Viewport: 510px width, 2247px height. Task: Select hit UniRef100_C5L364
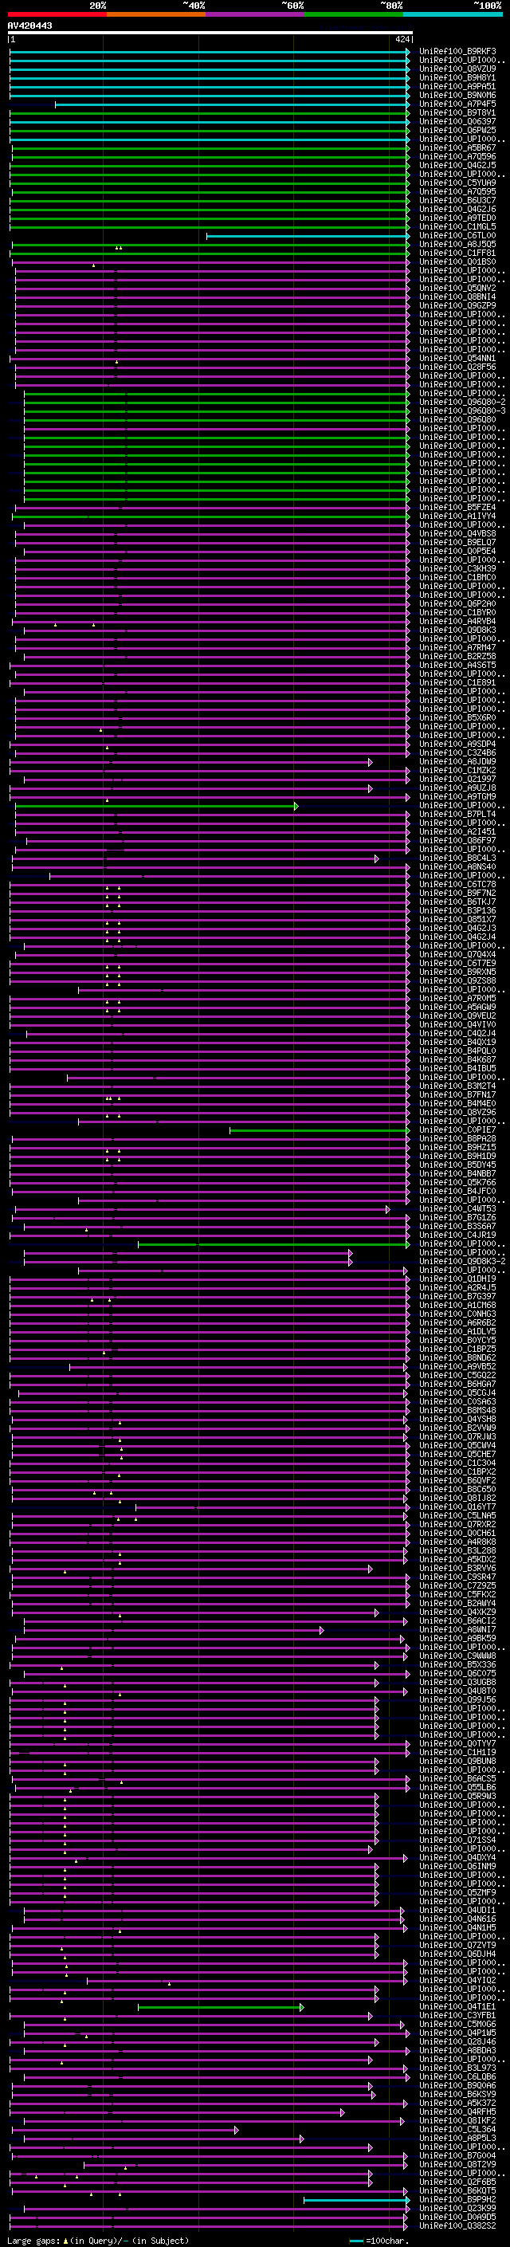[457, 2129]
